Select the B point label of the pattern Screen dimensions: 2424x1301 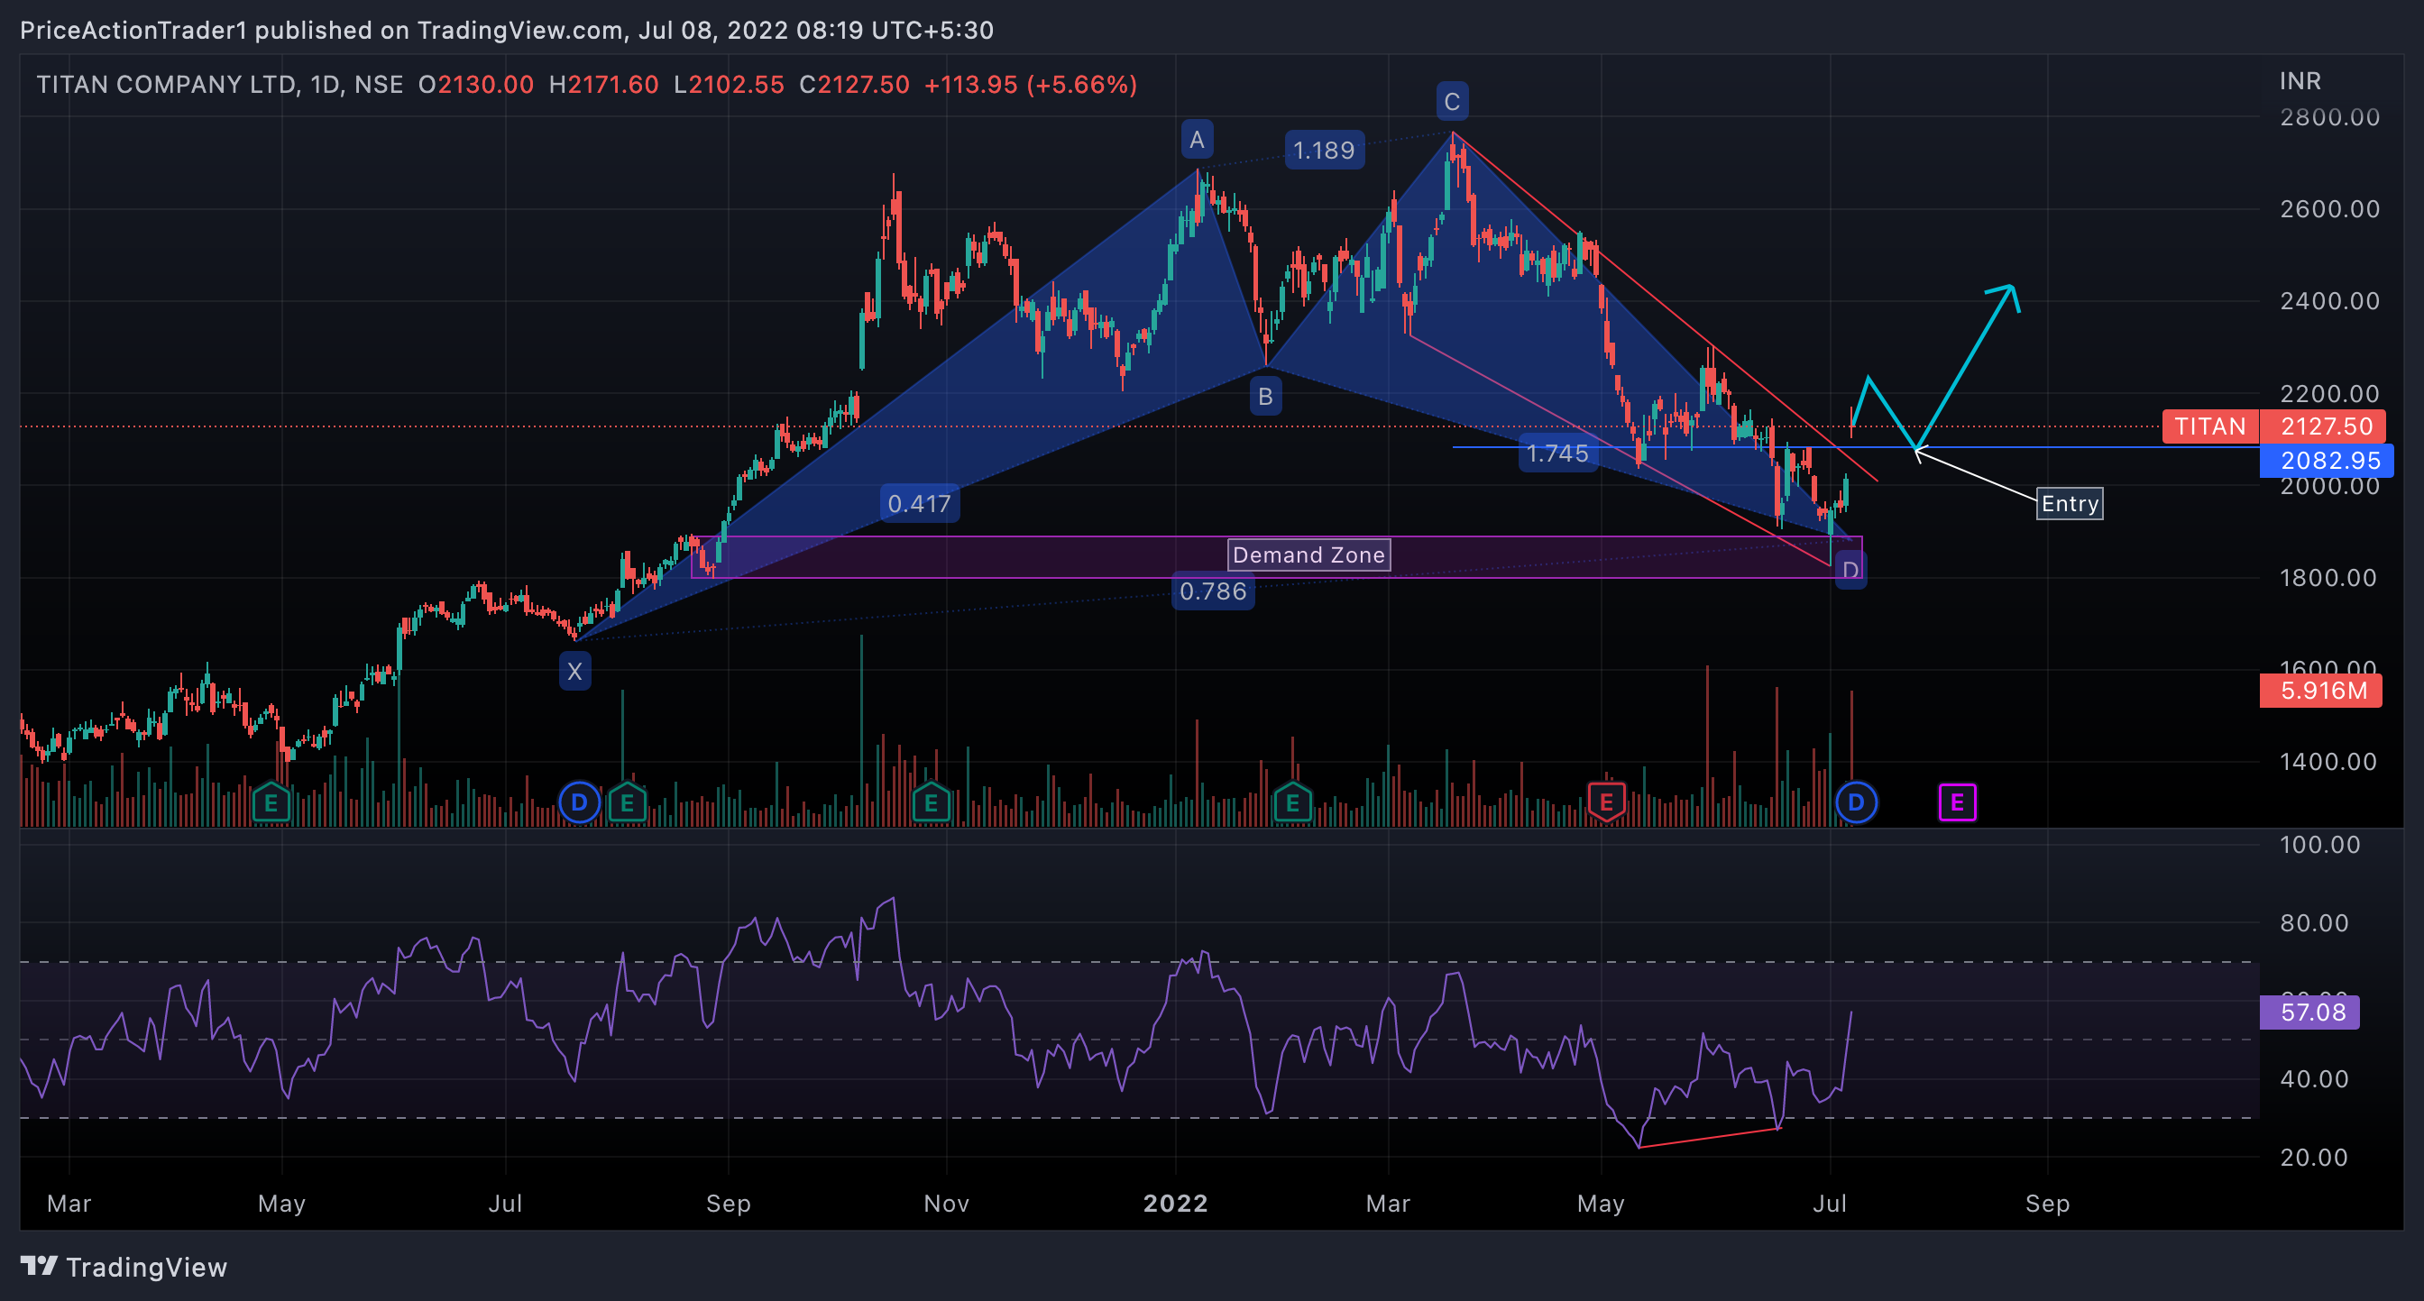[x=1265, y=396]
